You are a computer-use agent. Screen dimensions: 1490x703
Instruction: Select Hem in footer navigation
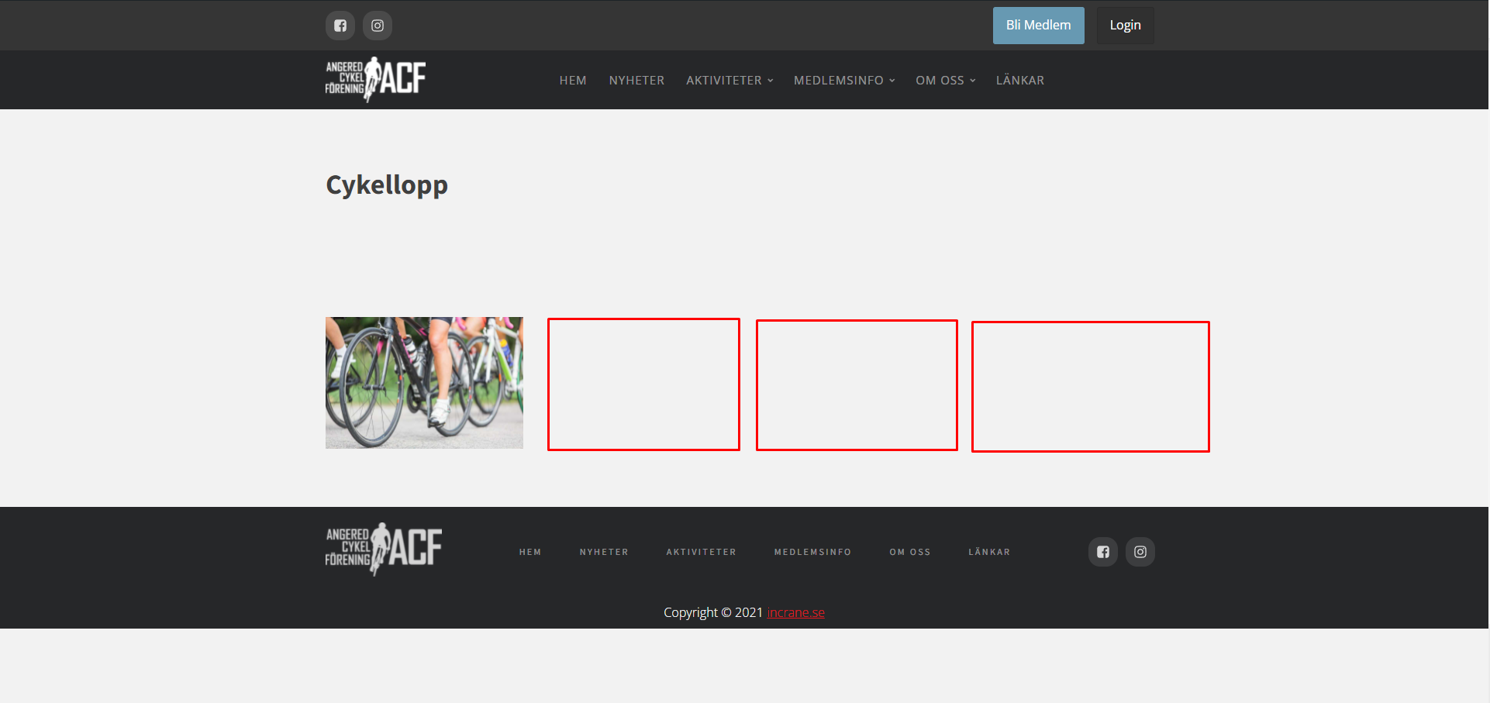[x=530, y=552]
